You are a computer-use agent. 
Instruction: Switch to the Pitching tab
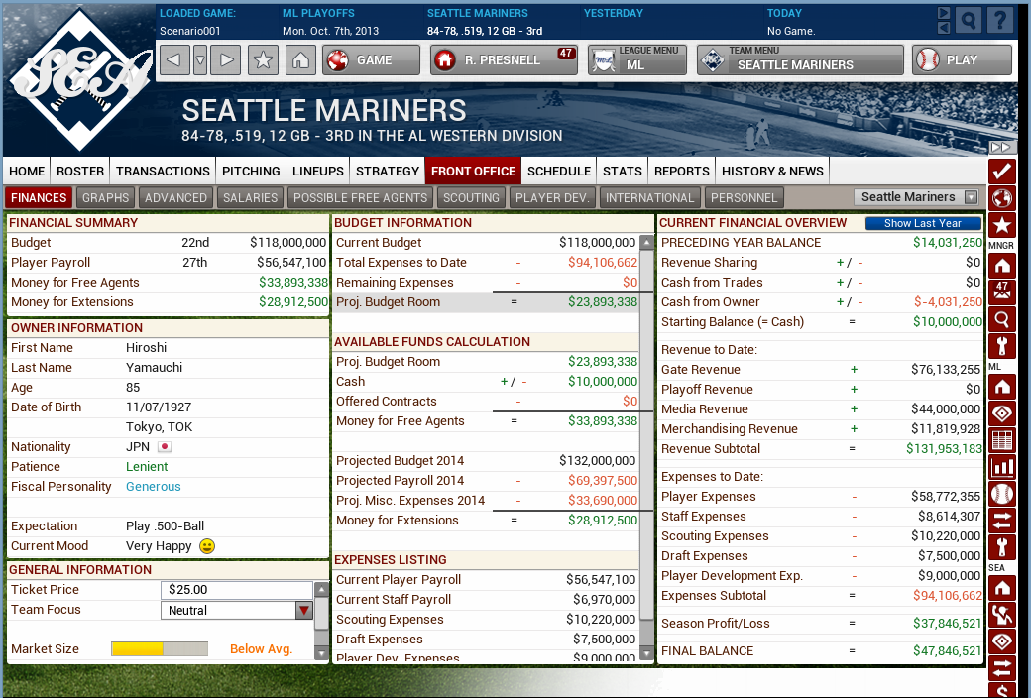[x=251, y=171]
